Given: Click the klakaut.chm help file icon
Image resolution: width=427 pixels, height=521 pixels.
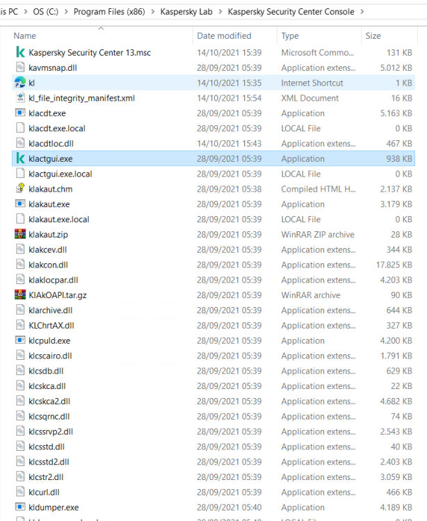Looking at the screenshot, I should point(20,189).
